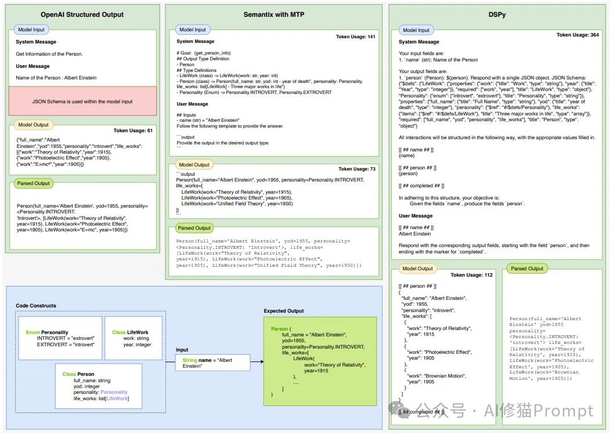Image resolution: width=613 pixels, height=435 pixels.
Task: Click "work: string" in LifeWork class
Action: pyautogui.click(x=136, y=339)
